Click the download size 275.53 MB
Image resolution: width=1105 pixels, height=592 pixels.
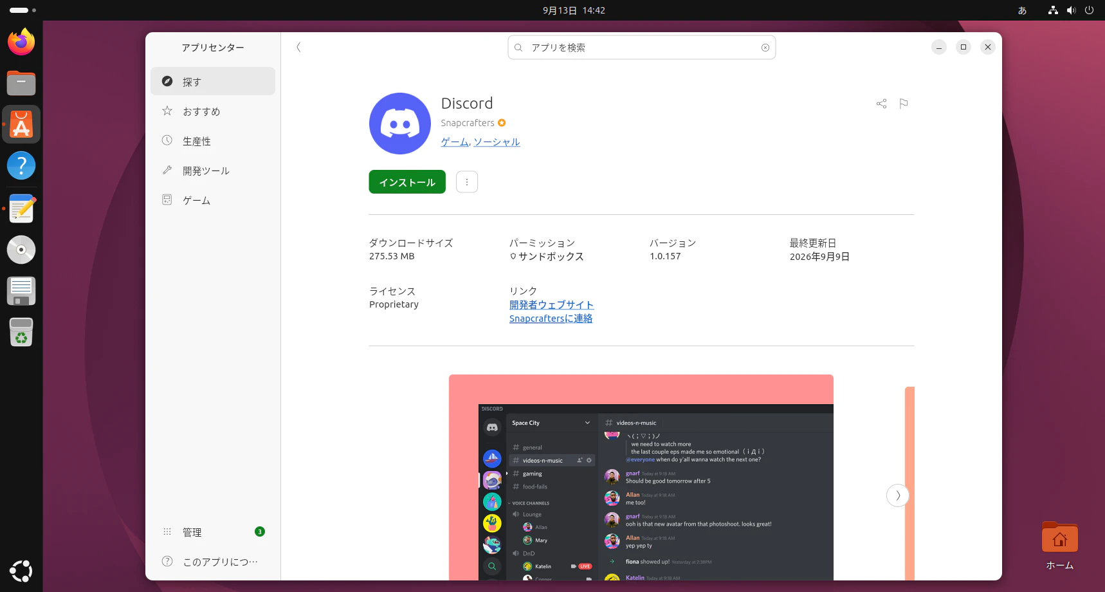tap(392, 256)
